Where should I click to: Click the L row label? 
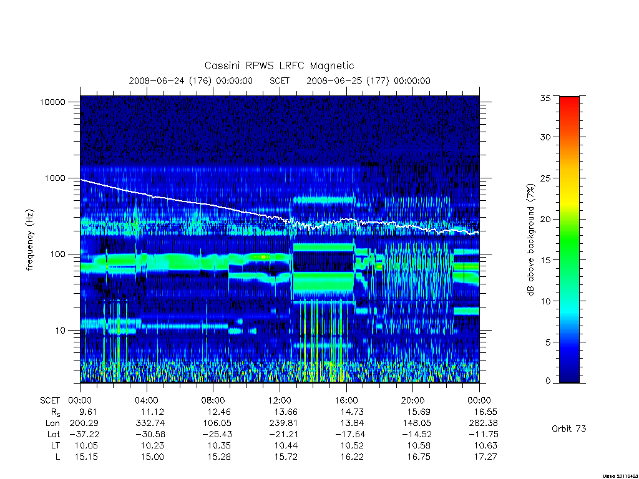click(57, 457)
